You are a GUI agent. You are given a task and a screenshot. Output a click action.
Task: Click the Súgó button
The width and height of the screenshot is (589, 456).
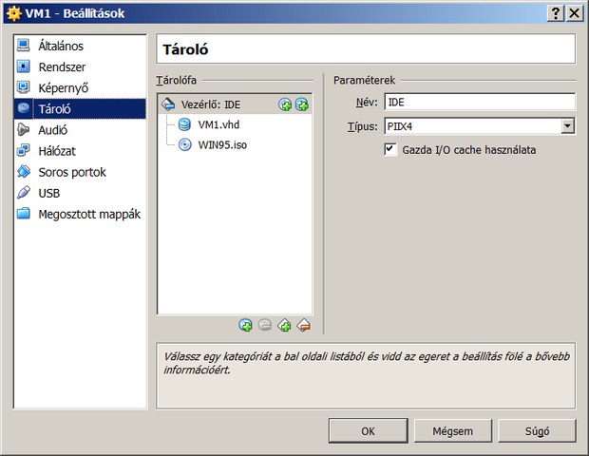pos(537,431)
